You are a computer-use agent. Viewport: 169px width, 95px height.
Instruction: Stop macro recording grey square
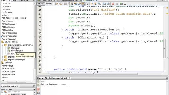point(117,4)
